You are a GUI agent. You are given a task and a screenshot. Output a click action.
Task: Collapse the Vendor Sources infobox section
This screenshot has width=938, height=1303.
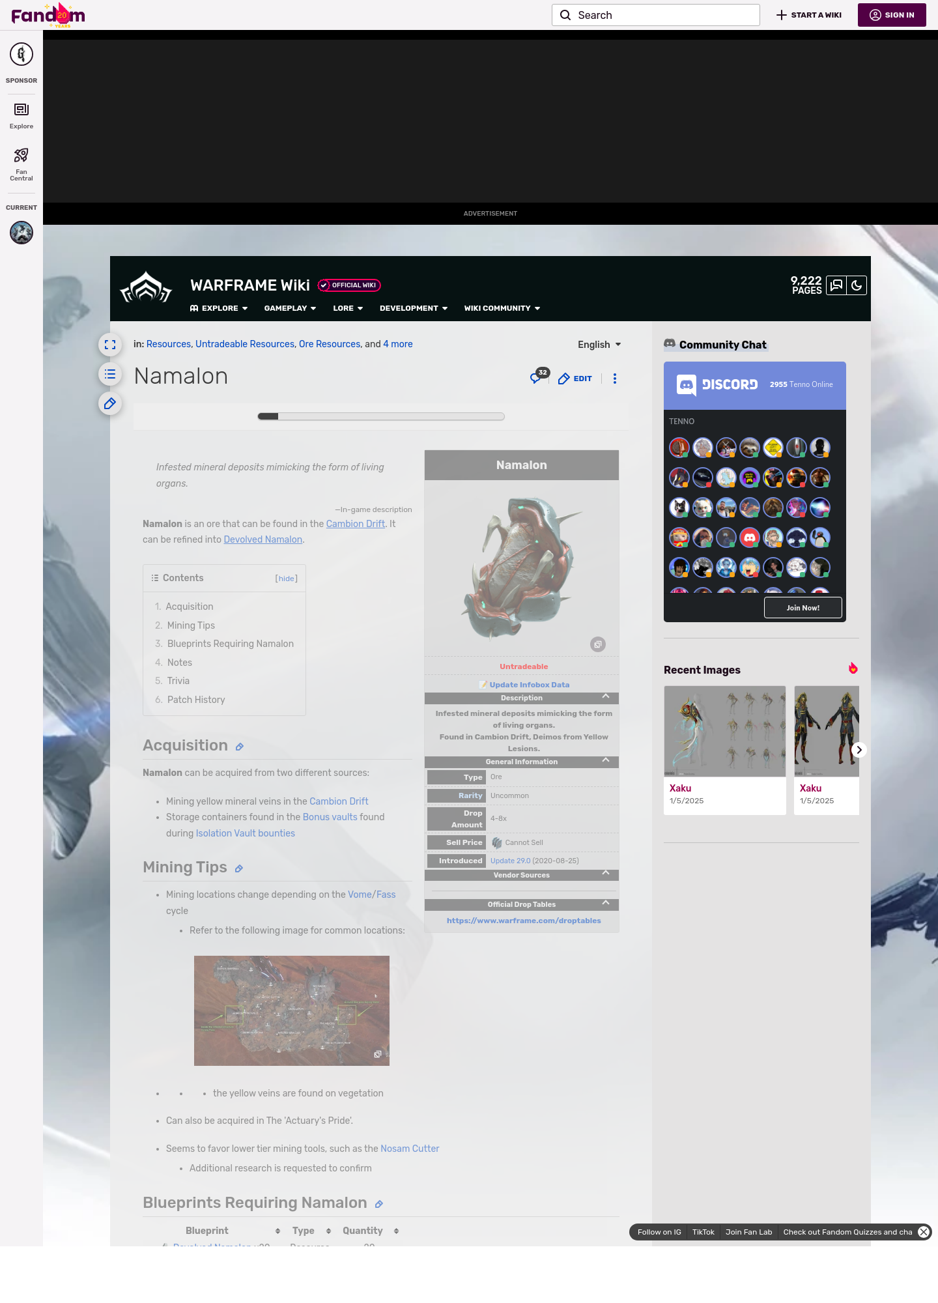(606, 874)
